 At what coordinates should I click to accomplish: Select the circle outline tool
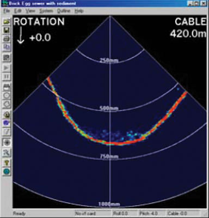coord(7,95)
